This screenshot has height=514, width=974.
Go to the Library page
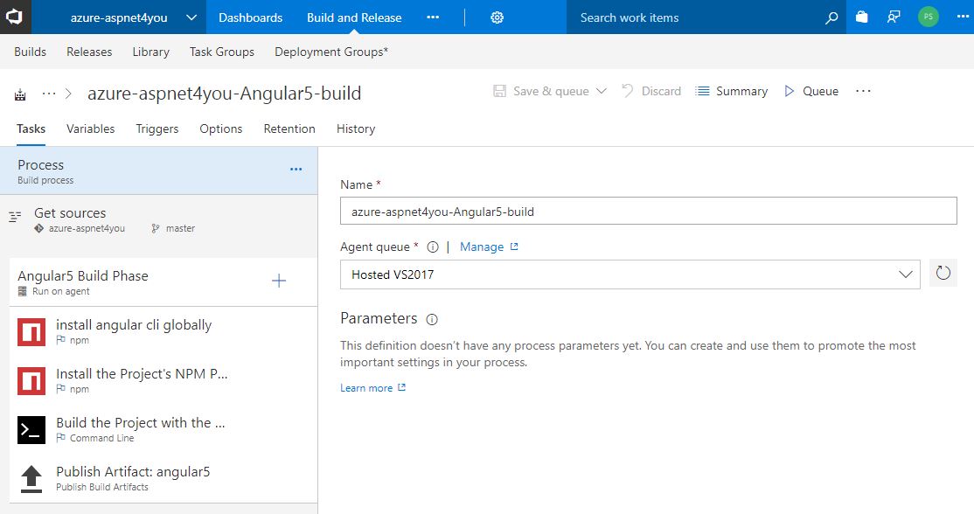point(151,52)
